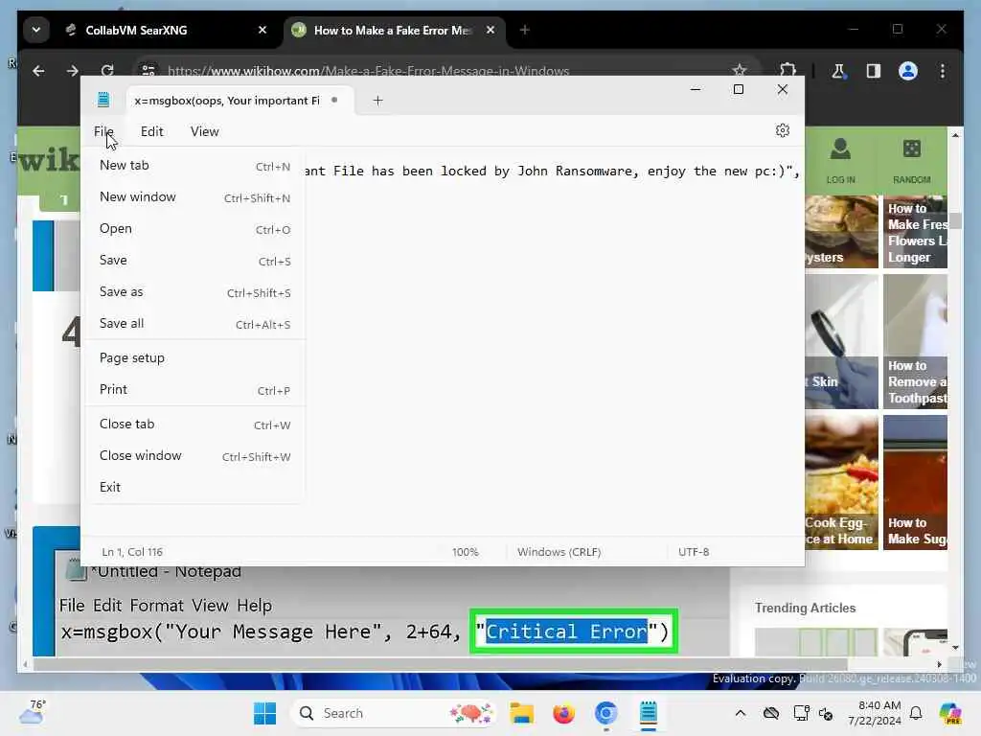The height and width of the screenshot is (736, 981).
Task: Open notification bell in system tray
Action: (x=915, y=713)
